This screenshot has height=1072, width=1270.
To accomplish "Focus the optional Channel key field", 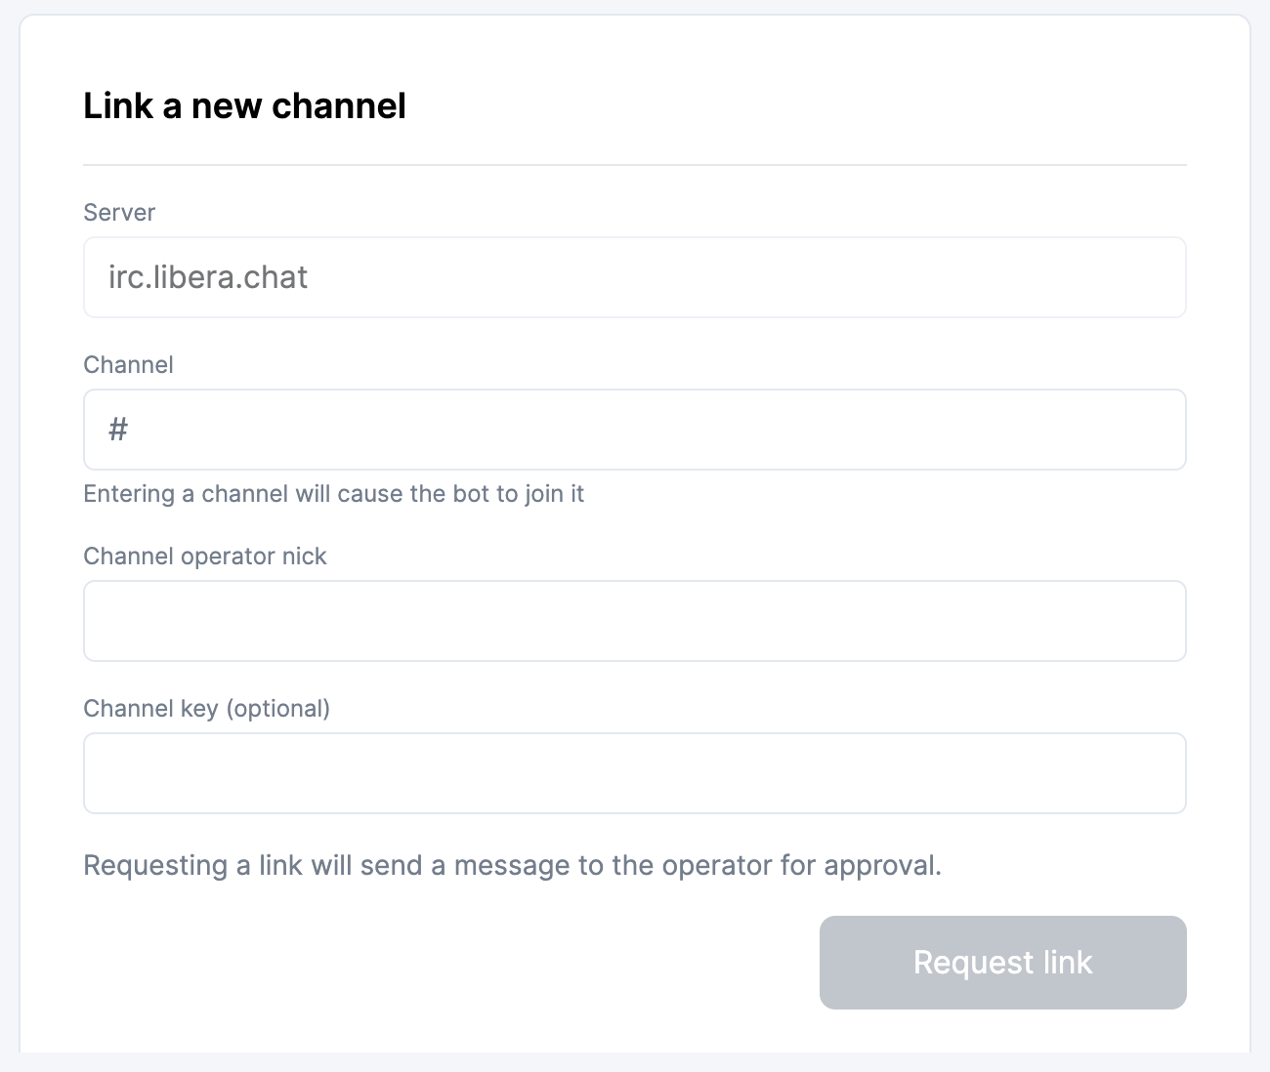I will click(x=635, y=773).
